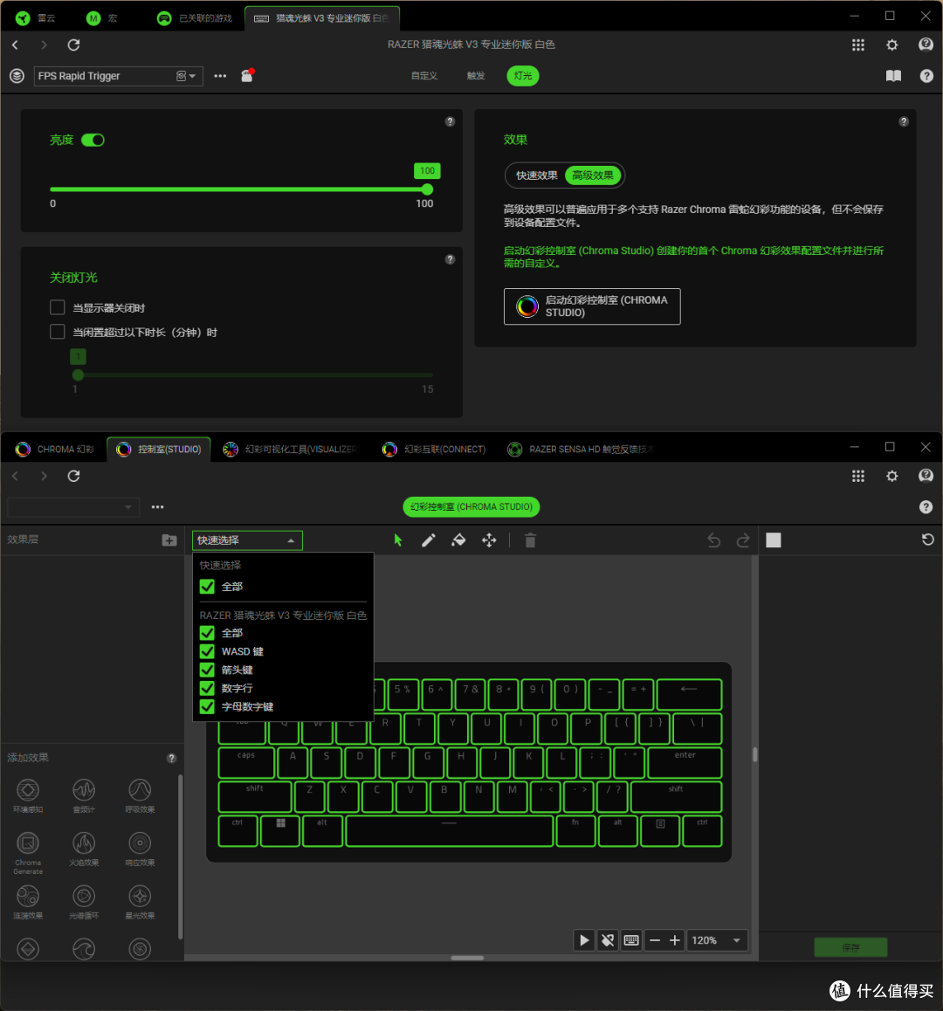This screenshot has height=1011, width=943.
Task: Redo the last action in Chroma Studio
Action: pyautogui.click(x=743, y=540)
